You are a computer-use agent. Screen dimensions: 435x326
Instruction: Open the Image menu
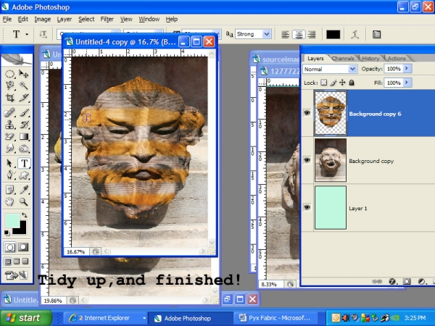click(43, 19)
